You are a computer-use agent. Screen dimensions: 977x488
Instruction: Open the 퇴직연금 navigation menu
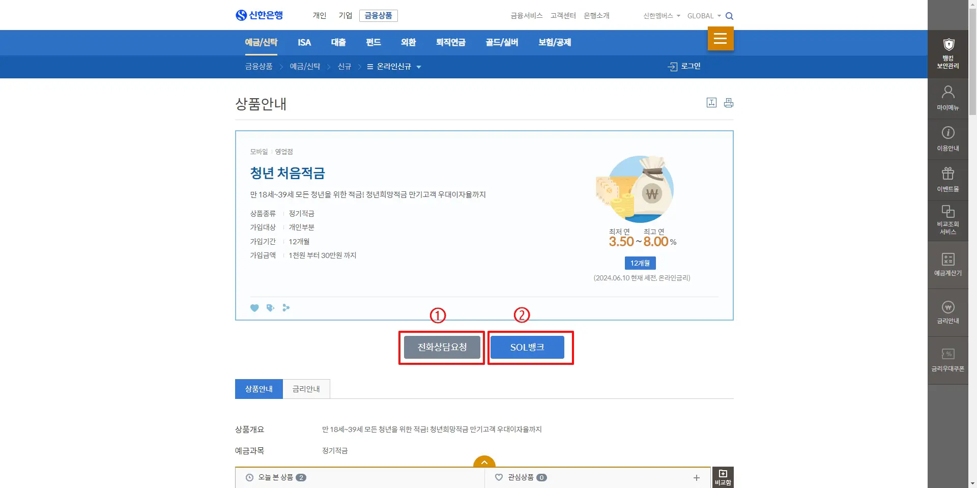(x=451, y=42)
